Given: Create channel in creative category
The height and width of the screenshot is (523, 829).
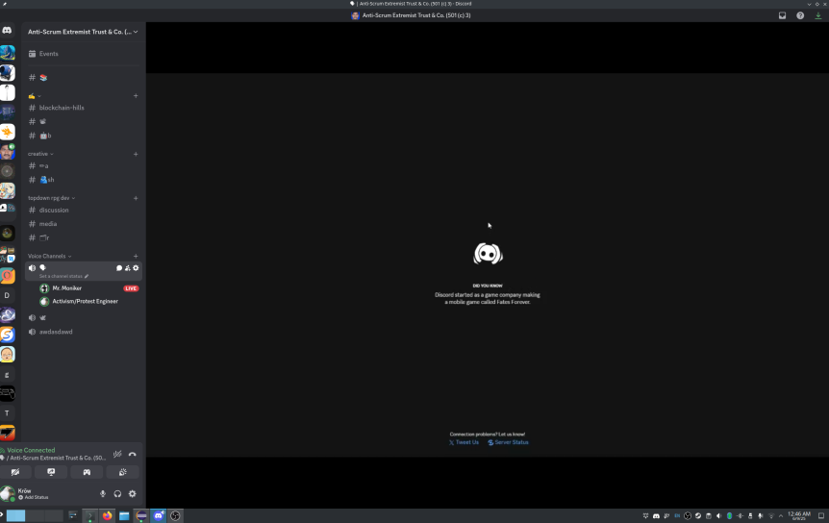Looking at the screenshot, I should 136,154.
